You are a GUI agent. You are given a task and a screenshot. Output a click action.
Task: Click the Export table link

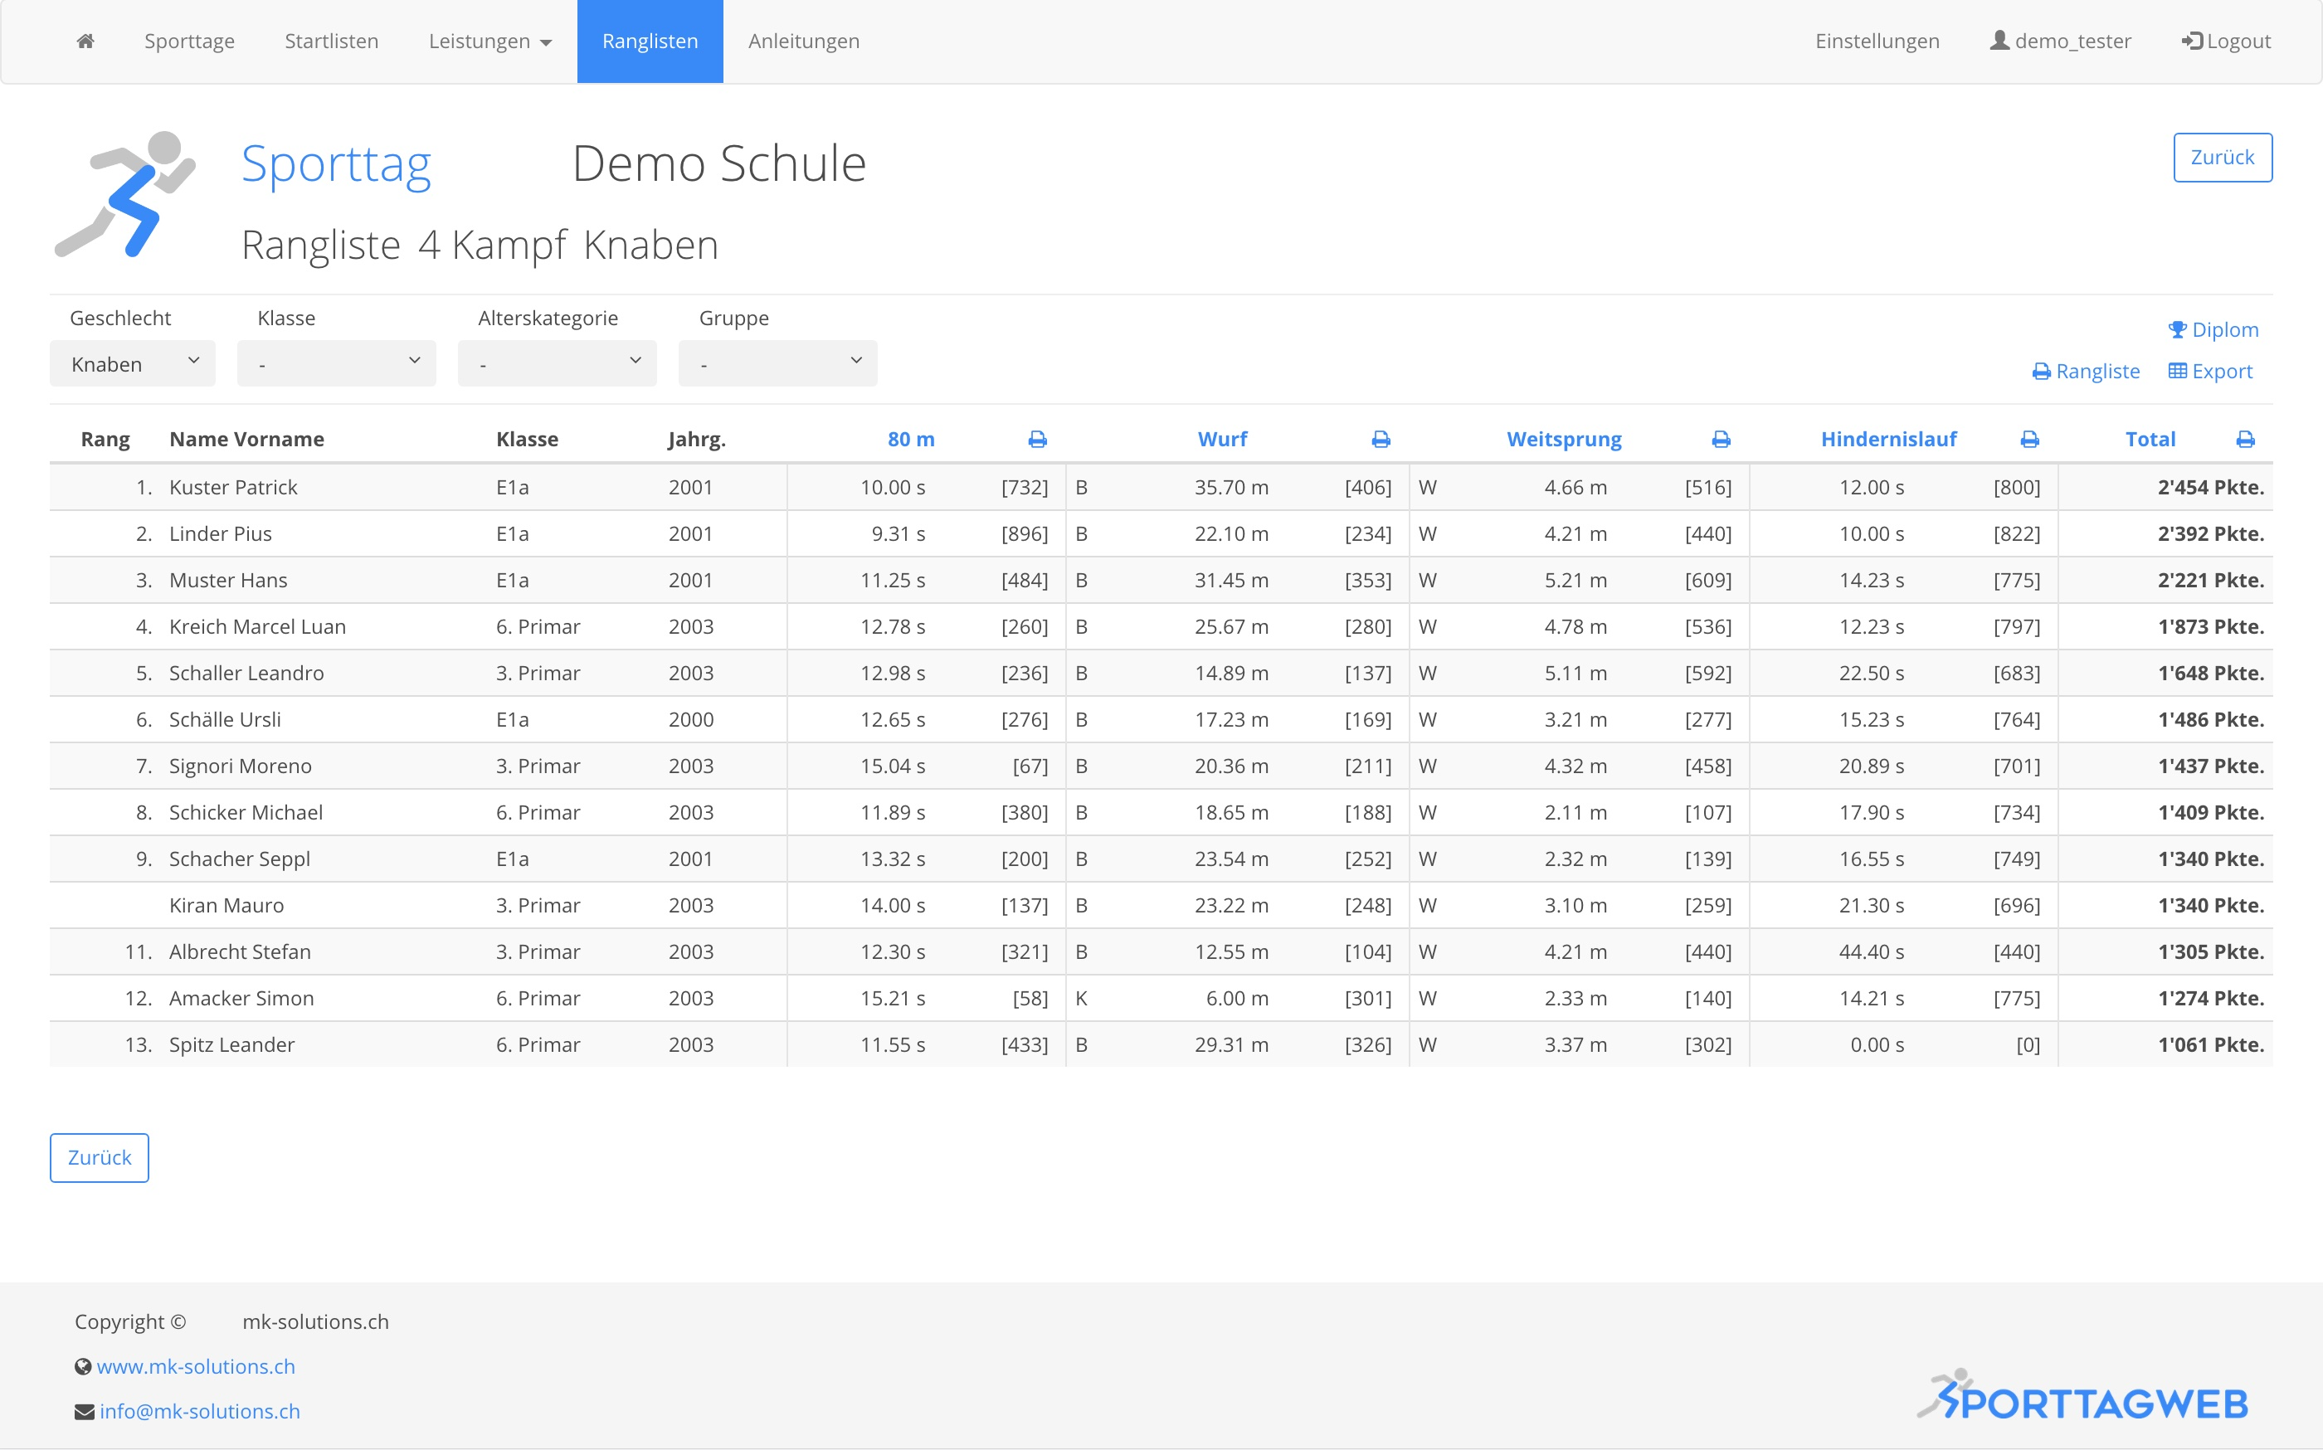pos(2210,371)
